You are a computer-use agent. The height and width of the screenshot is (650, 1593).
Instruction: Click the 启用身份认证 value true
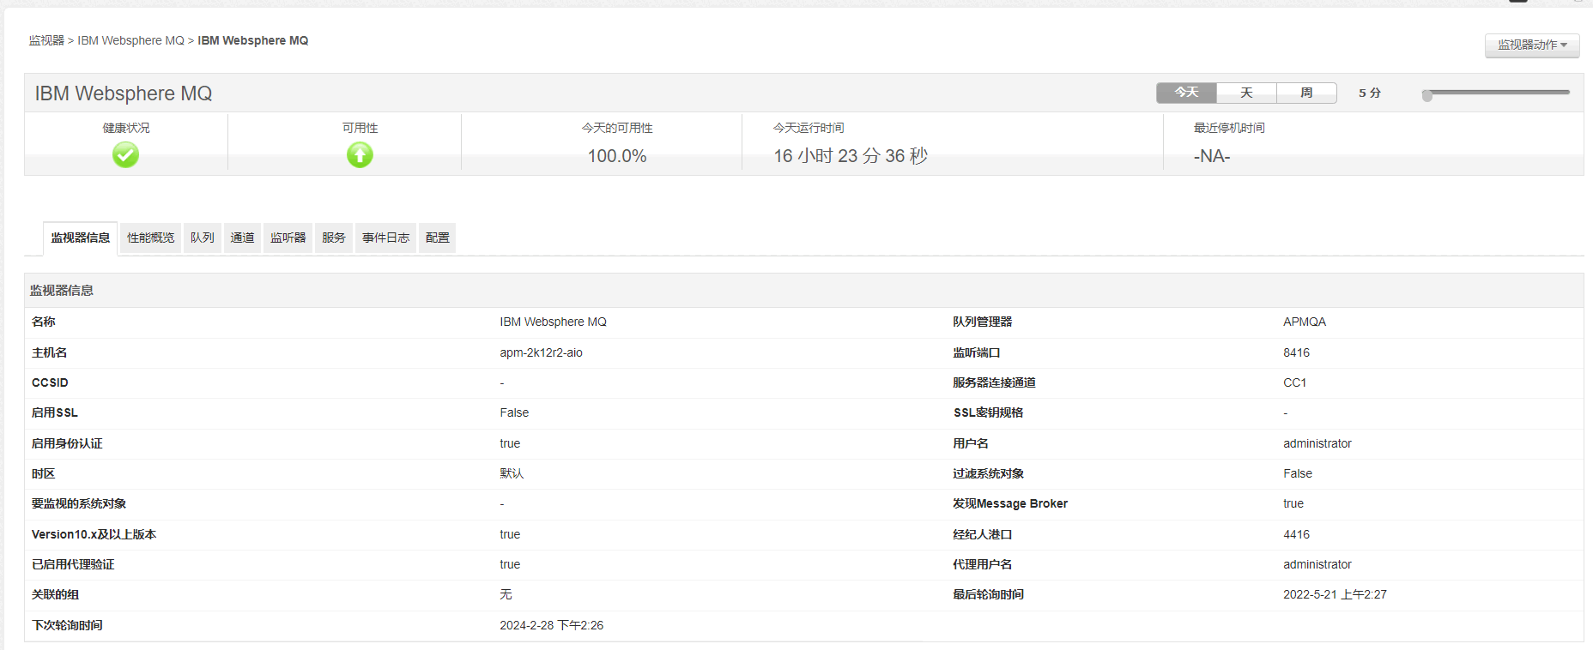pos(510,443)
